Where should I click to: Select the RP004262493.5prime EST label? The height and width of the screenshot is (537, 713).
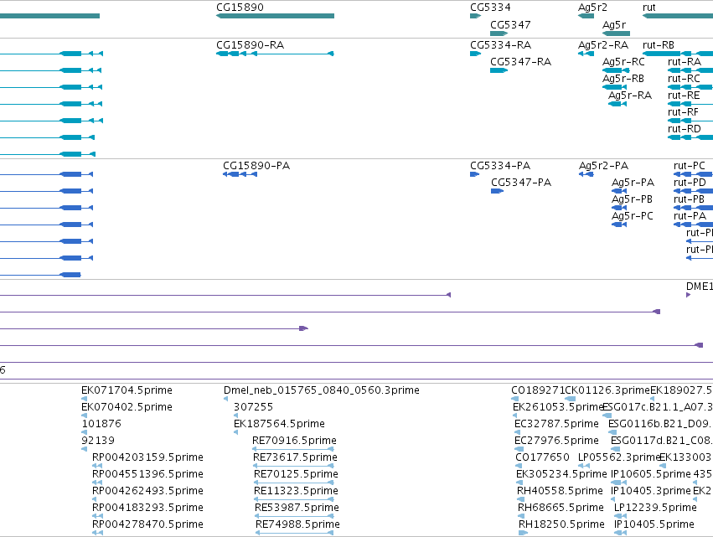point(147,491)
